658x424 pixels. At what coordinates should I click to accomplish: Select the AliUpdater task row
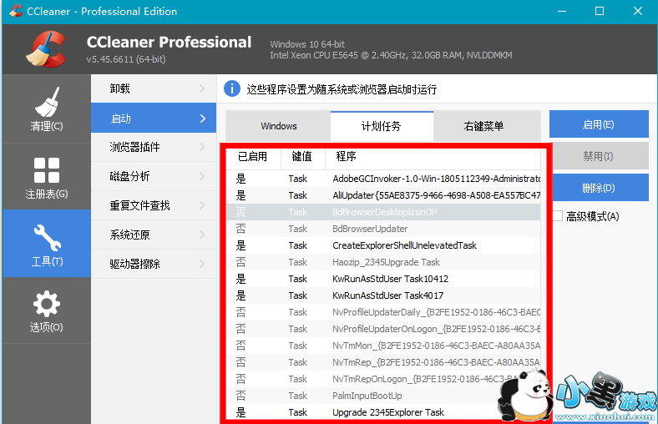[383, 195]
